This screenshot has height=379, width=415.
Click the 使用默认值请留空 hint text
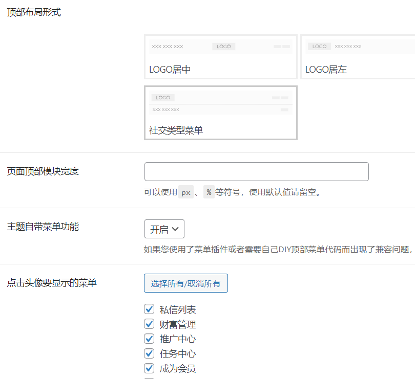(x=285, y=192)
